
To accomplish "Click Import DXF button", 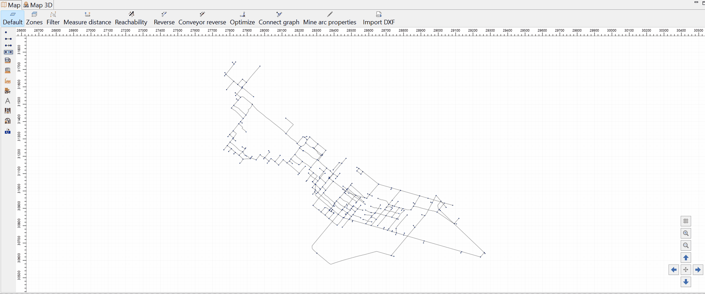I will (x=379, y=18).
